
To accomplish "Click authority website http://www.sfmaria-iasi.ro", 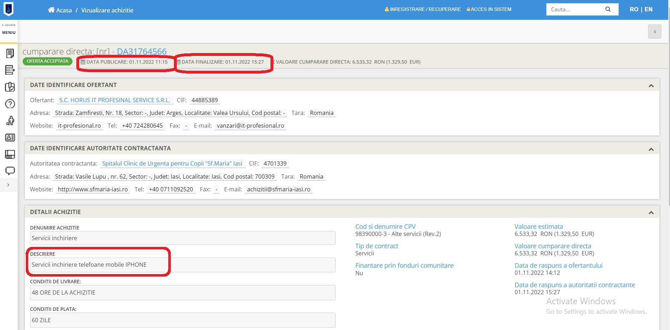I will pyautogui.click(x=93, y=189).
